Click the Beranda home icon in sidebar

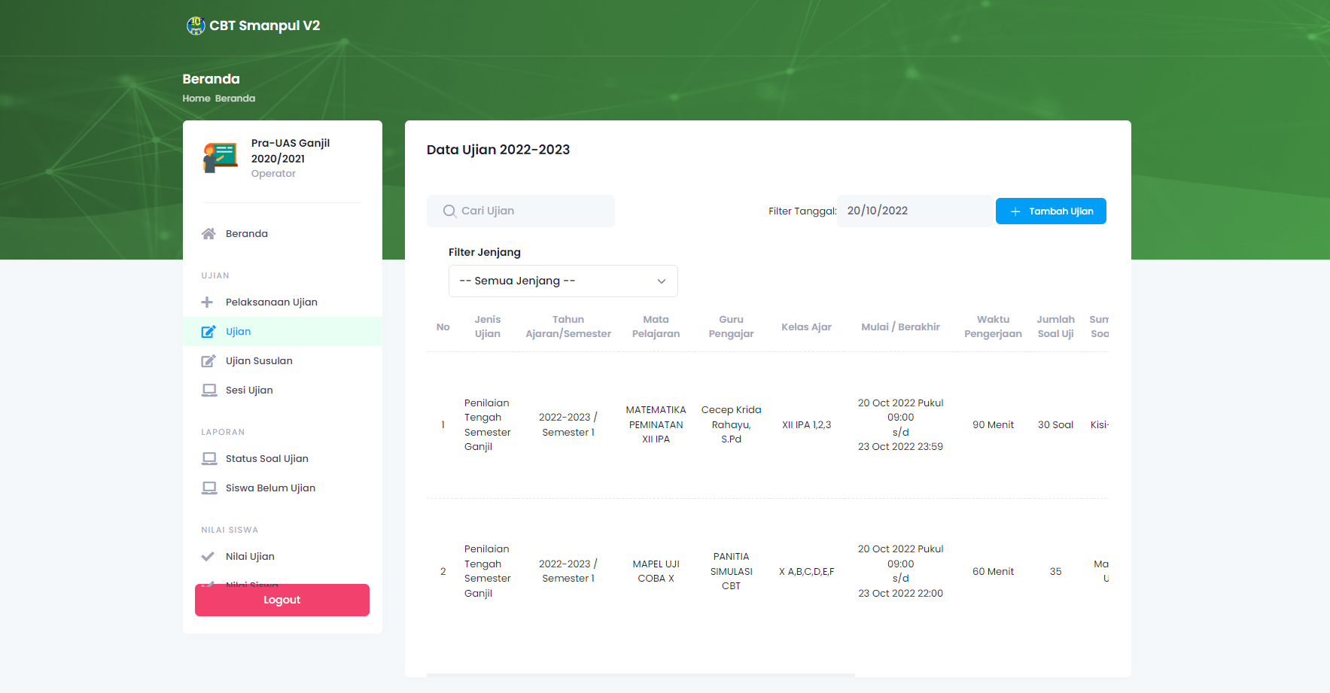208,234
